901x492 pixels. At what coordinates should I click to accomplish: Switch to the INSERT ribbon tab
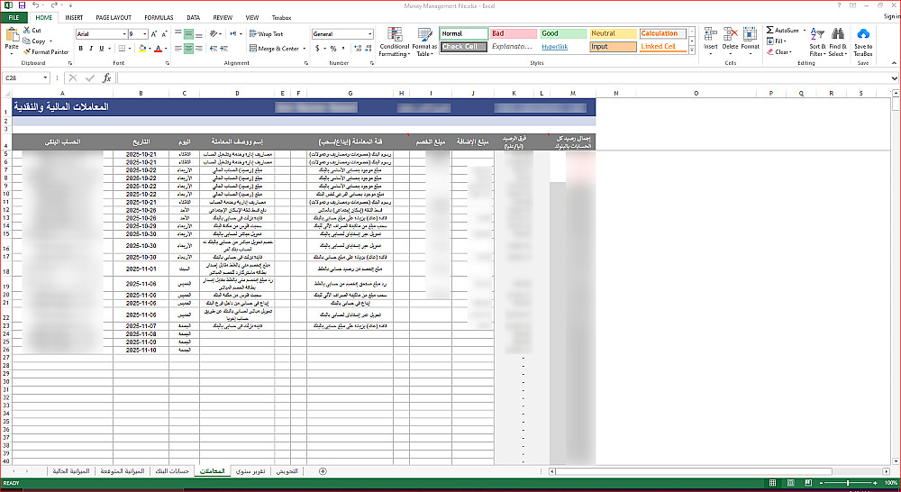coord(74,18)
